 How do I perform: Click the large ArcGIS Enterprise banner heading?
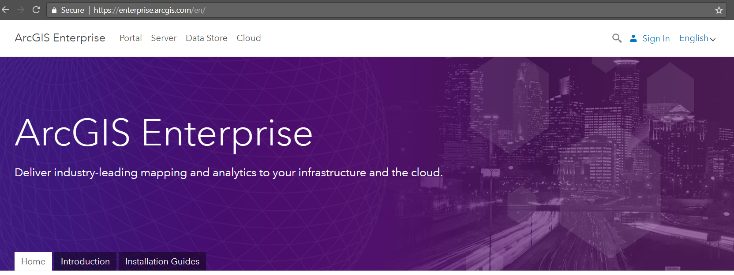pyautogui.click(x=164, y=133)
